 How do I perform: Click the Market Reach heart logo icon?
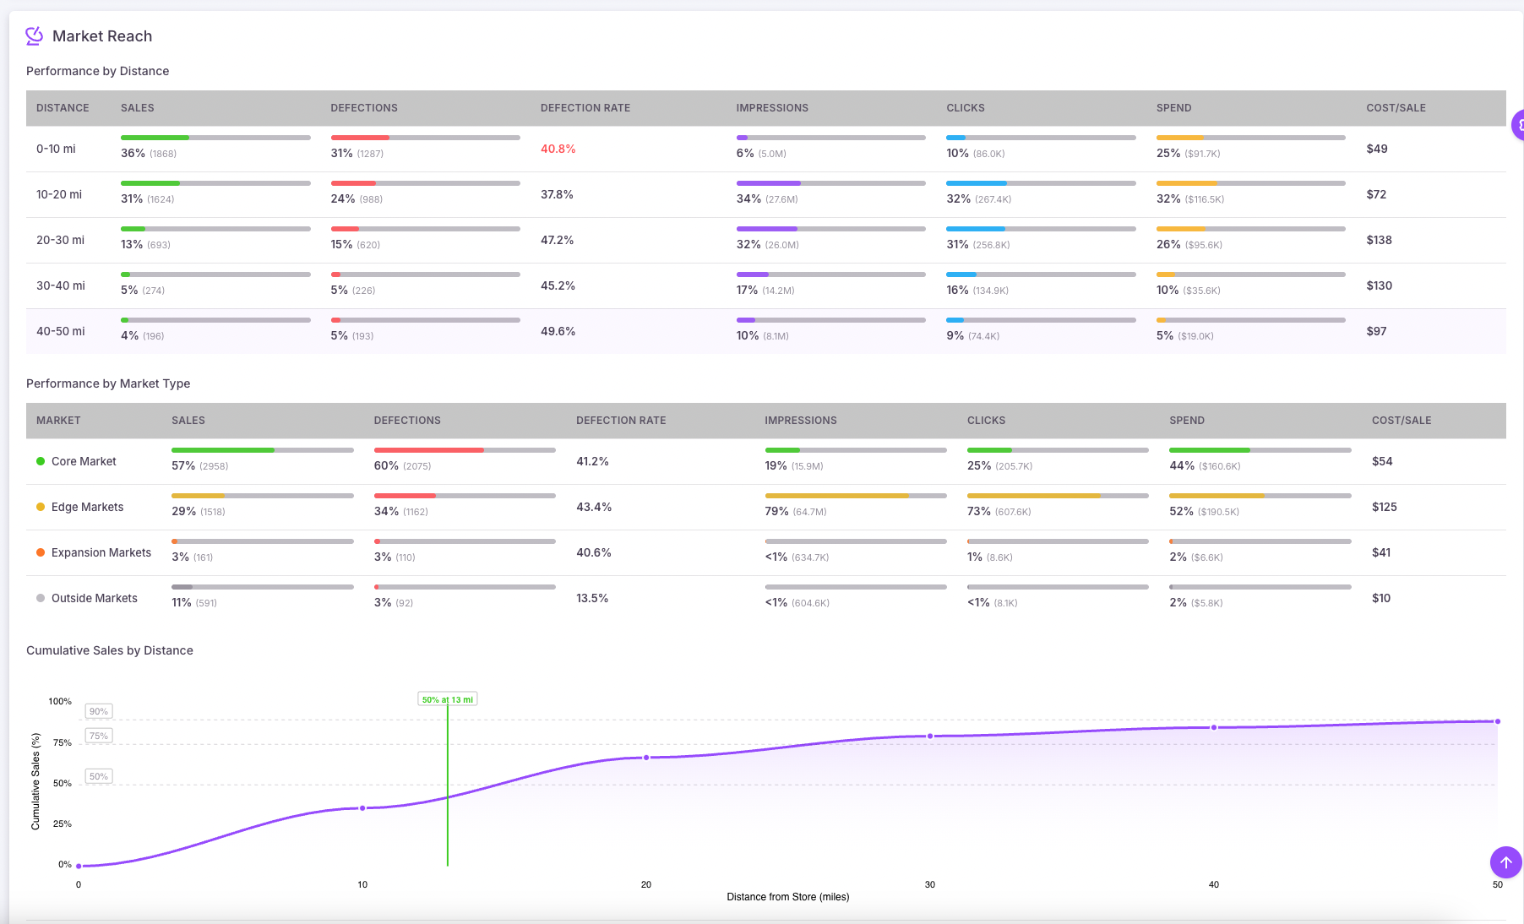tap(34, 35)
